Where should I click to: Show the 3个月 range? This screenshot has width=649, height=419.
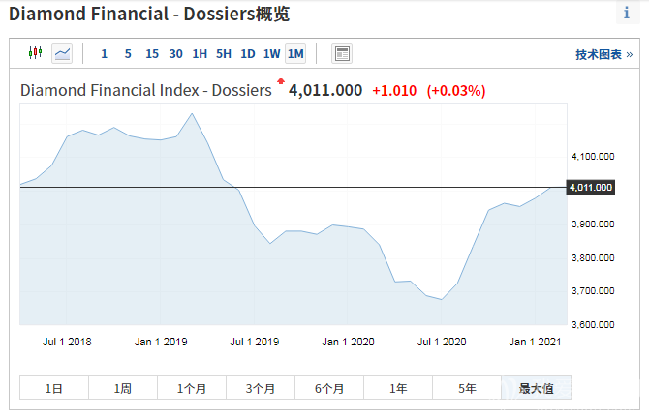pyautogui.click(x=261, y=388)
